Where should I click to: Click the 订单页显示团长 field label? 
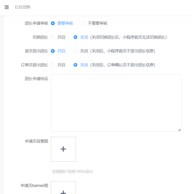(x=35, y=65)
